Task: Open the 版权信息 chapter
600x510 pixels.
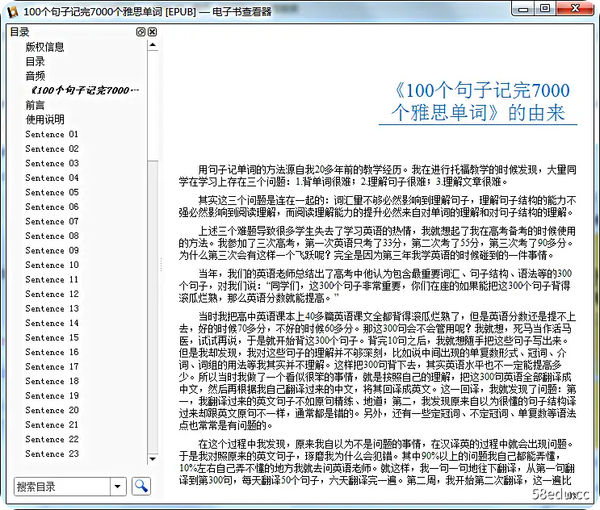Action: [44, 47]
